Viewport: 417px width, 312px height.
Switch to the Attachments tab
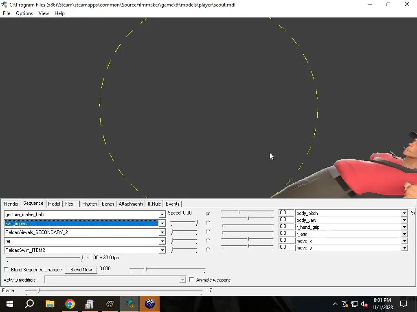[131, 204]
